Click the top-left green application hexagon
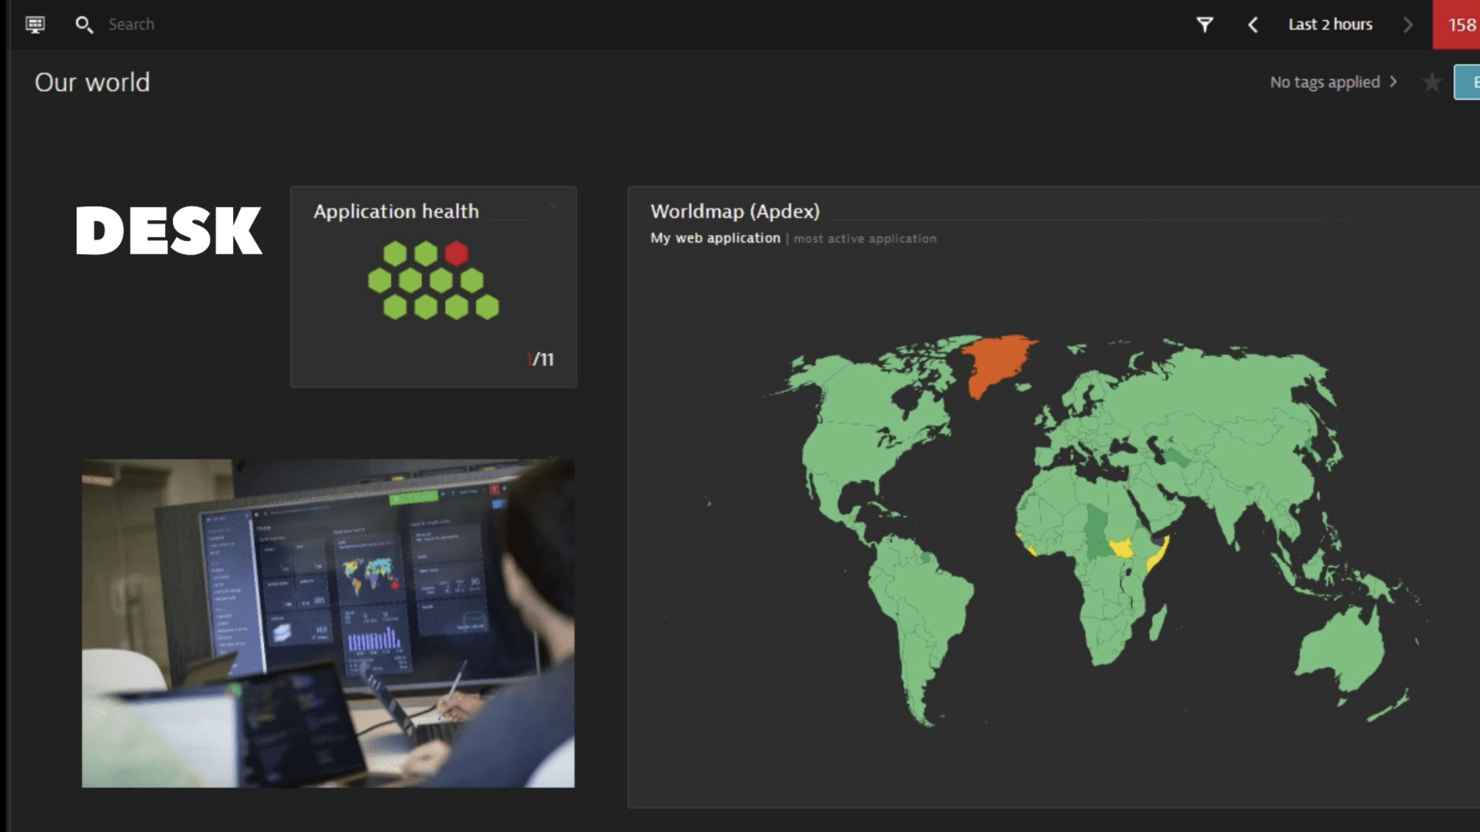Viewport: 1480px width, 832px height. point(395,253)
